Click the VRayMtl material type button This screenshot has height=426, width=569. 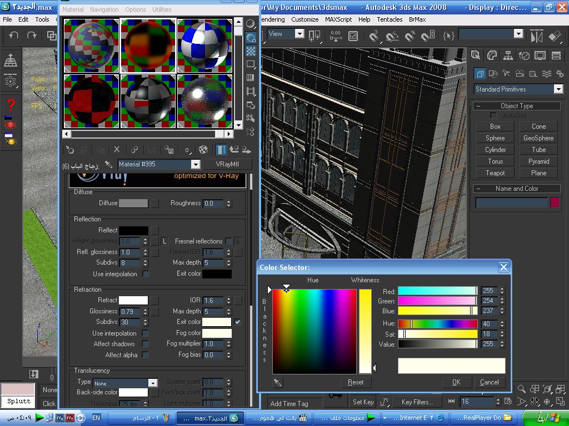(227, 164)
